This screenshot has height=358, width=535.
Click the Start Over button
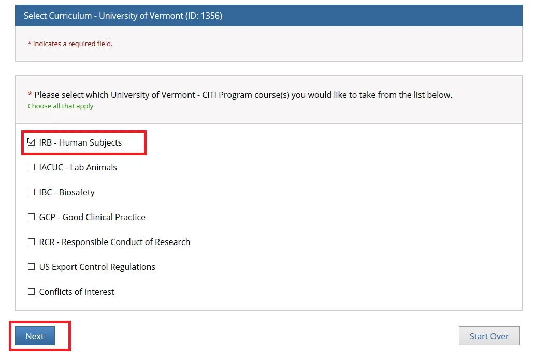tap(489, 336)
